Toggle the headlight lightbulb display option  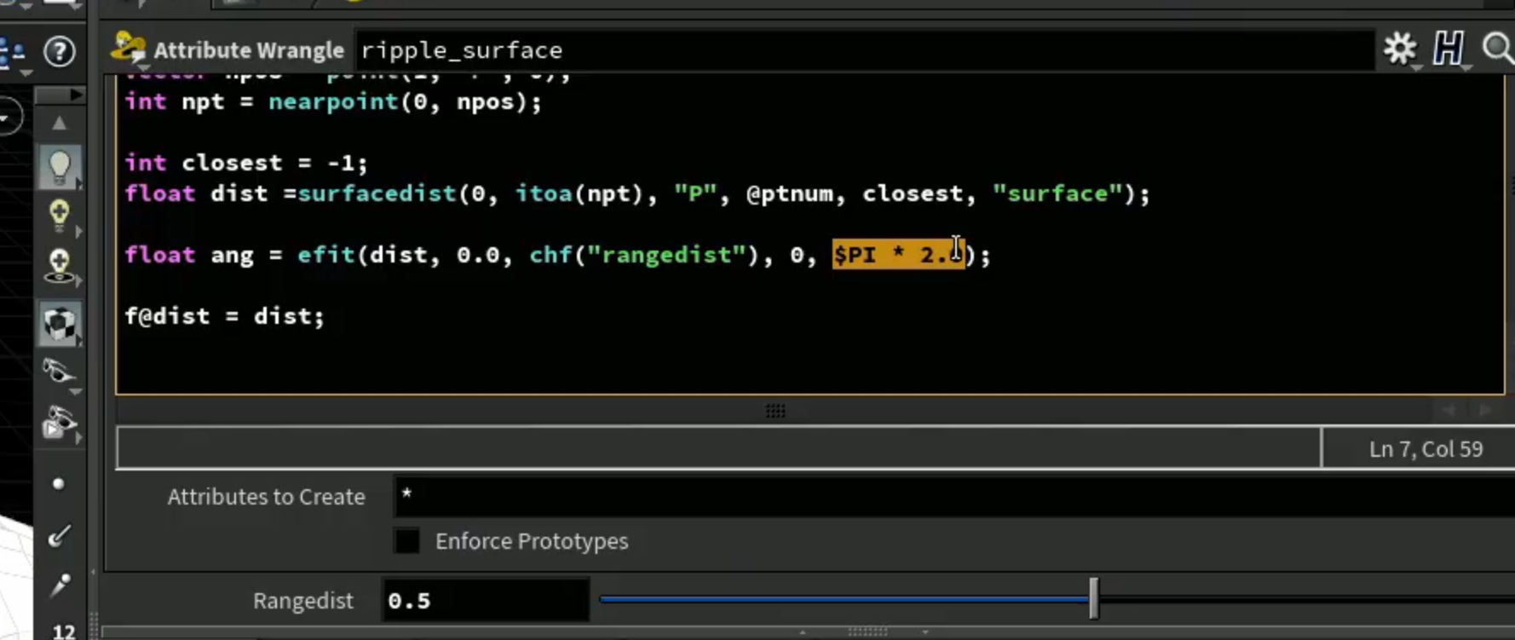coord(60,166)
